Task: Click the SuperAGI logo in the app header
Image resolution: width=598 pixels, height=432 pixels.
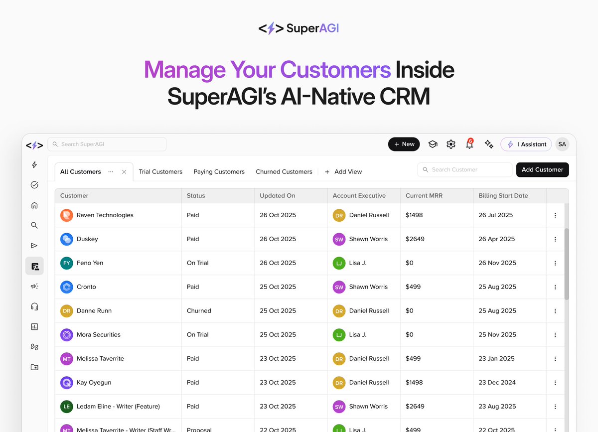Action: [34, 145]
